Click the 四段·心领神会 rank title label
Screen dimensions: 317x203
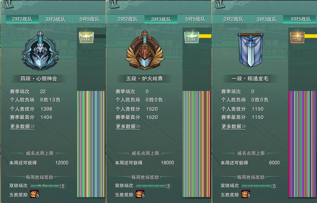coord(39,78)
